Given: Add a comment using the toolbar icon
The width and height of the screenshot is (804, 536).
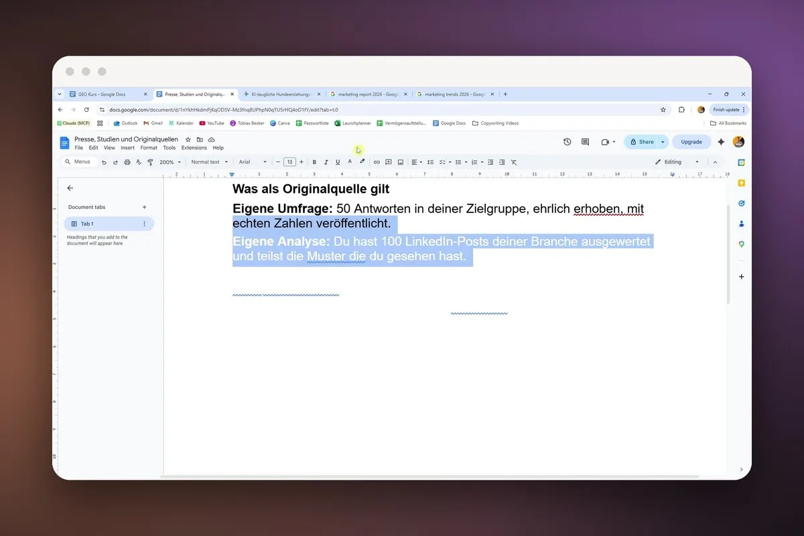Looking at the screenshot, I should coord(389,162).
